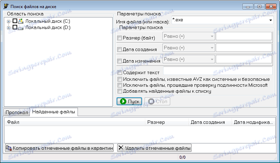280x163 pixels.
Task: Select the Локальный диск (C:) tree label
Action: (x=48, y=21)
